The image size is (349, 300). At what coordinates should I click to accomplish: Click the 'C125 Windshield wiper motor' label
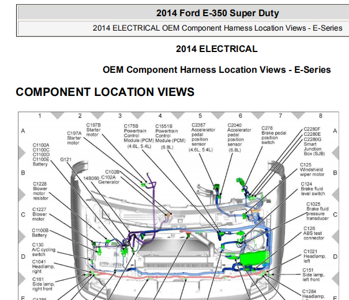click(x=312, y=169)
